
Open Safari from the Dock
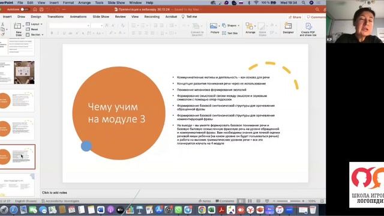pos(14,209)
